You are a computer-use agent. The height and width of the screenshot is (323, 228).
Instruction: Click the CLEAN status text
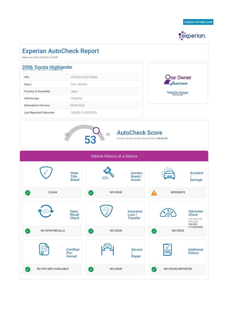point(53,192)
